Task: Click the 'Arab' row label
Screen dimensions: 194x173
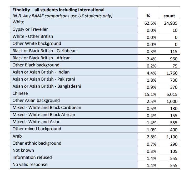Action: 17,136
